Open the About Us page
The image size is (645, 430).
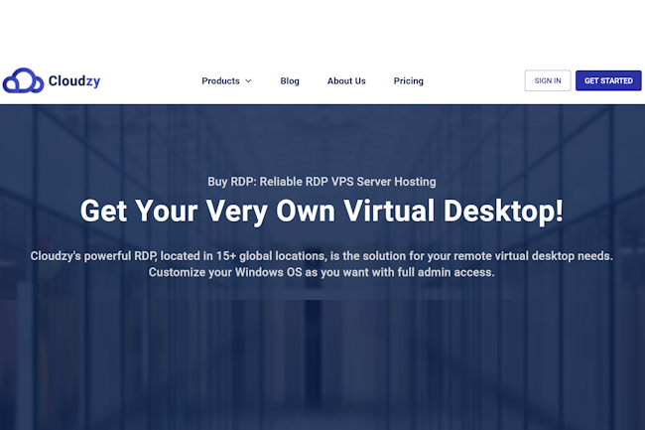[x=346, y=81]
